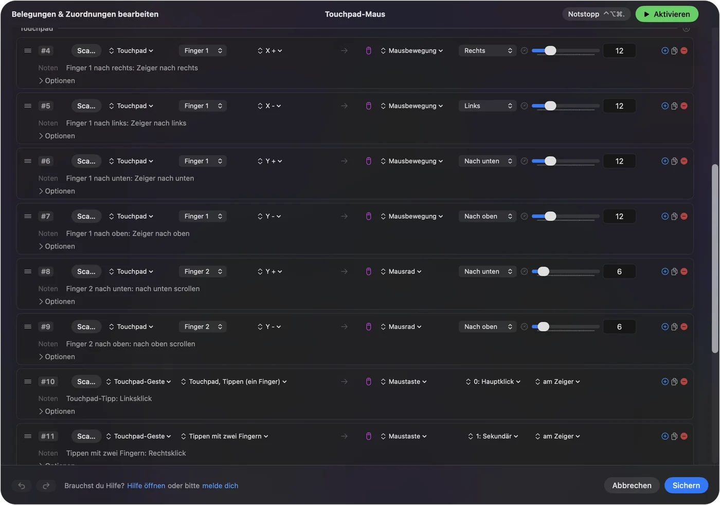Delete mapping #4 with the red remove icon
720x505 pixels.
pyautogui.click(x=684, y=50)
